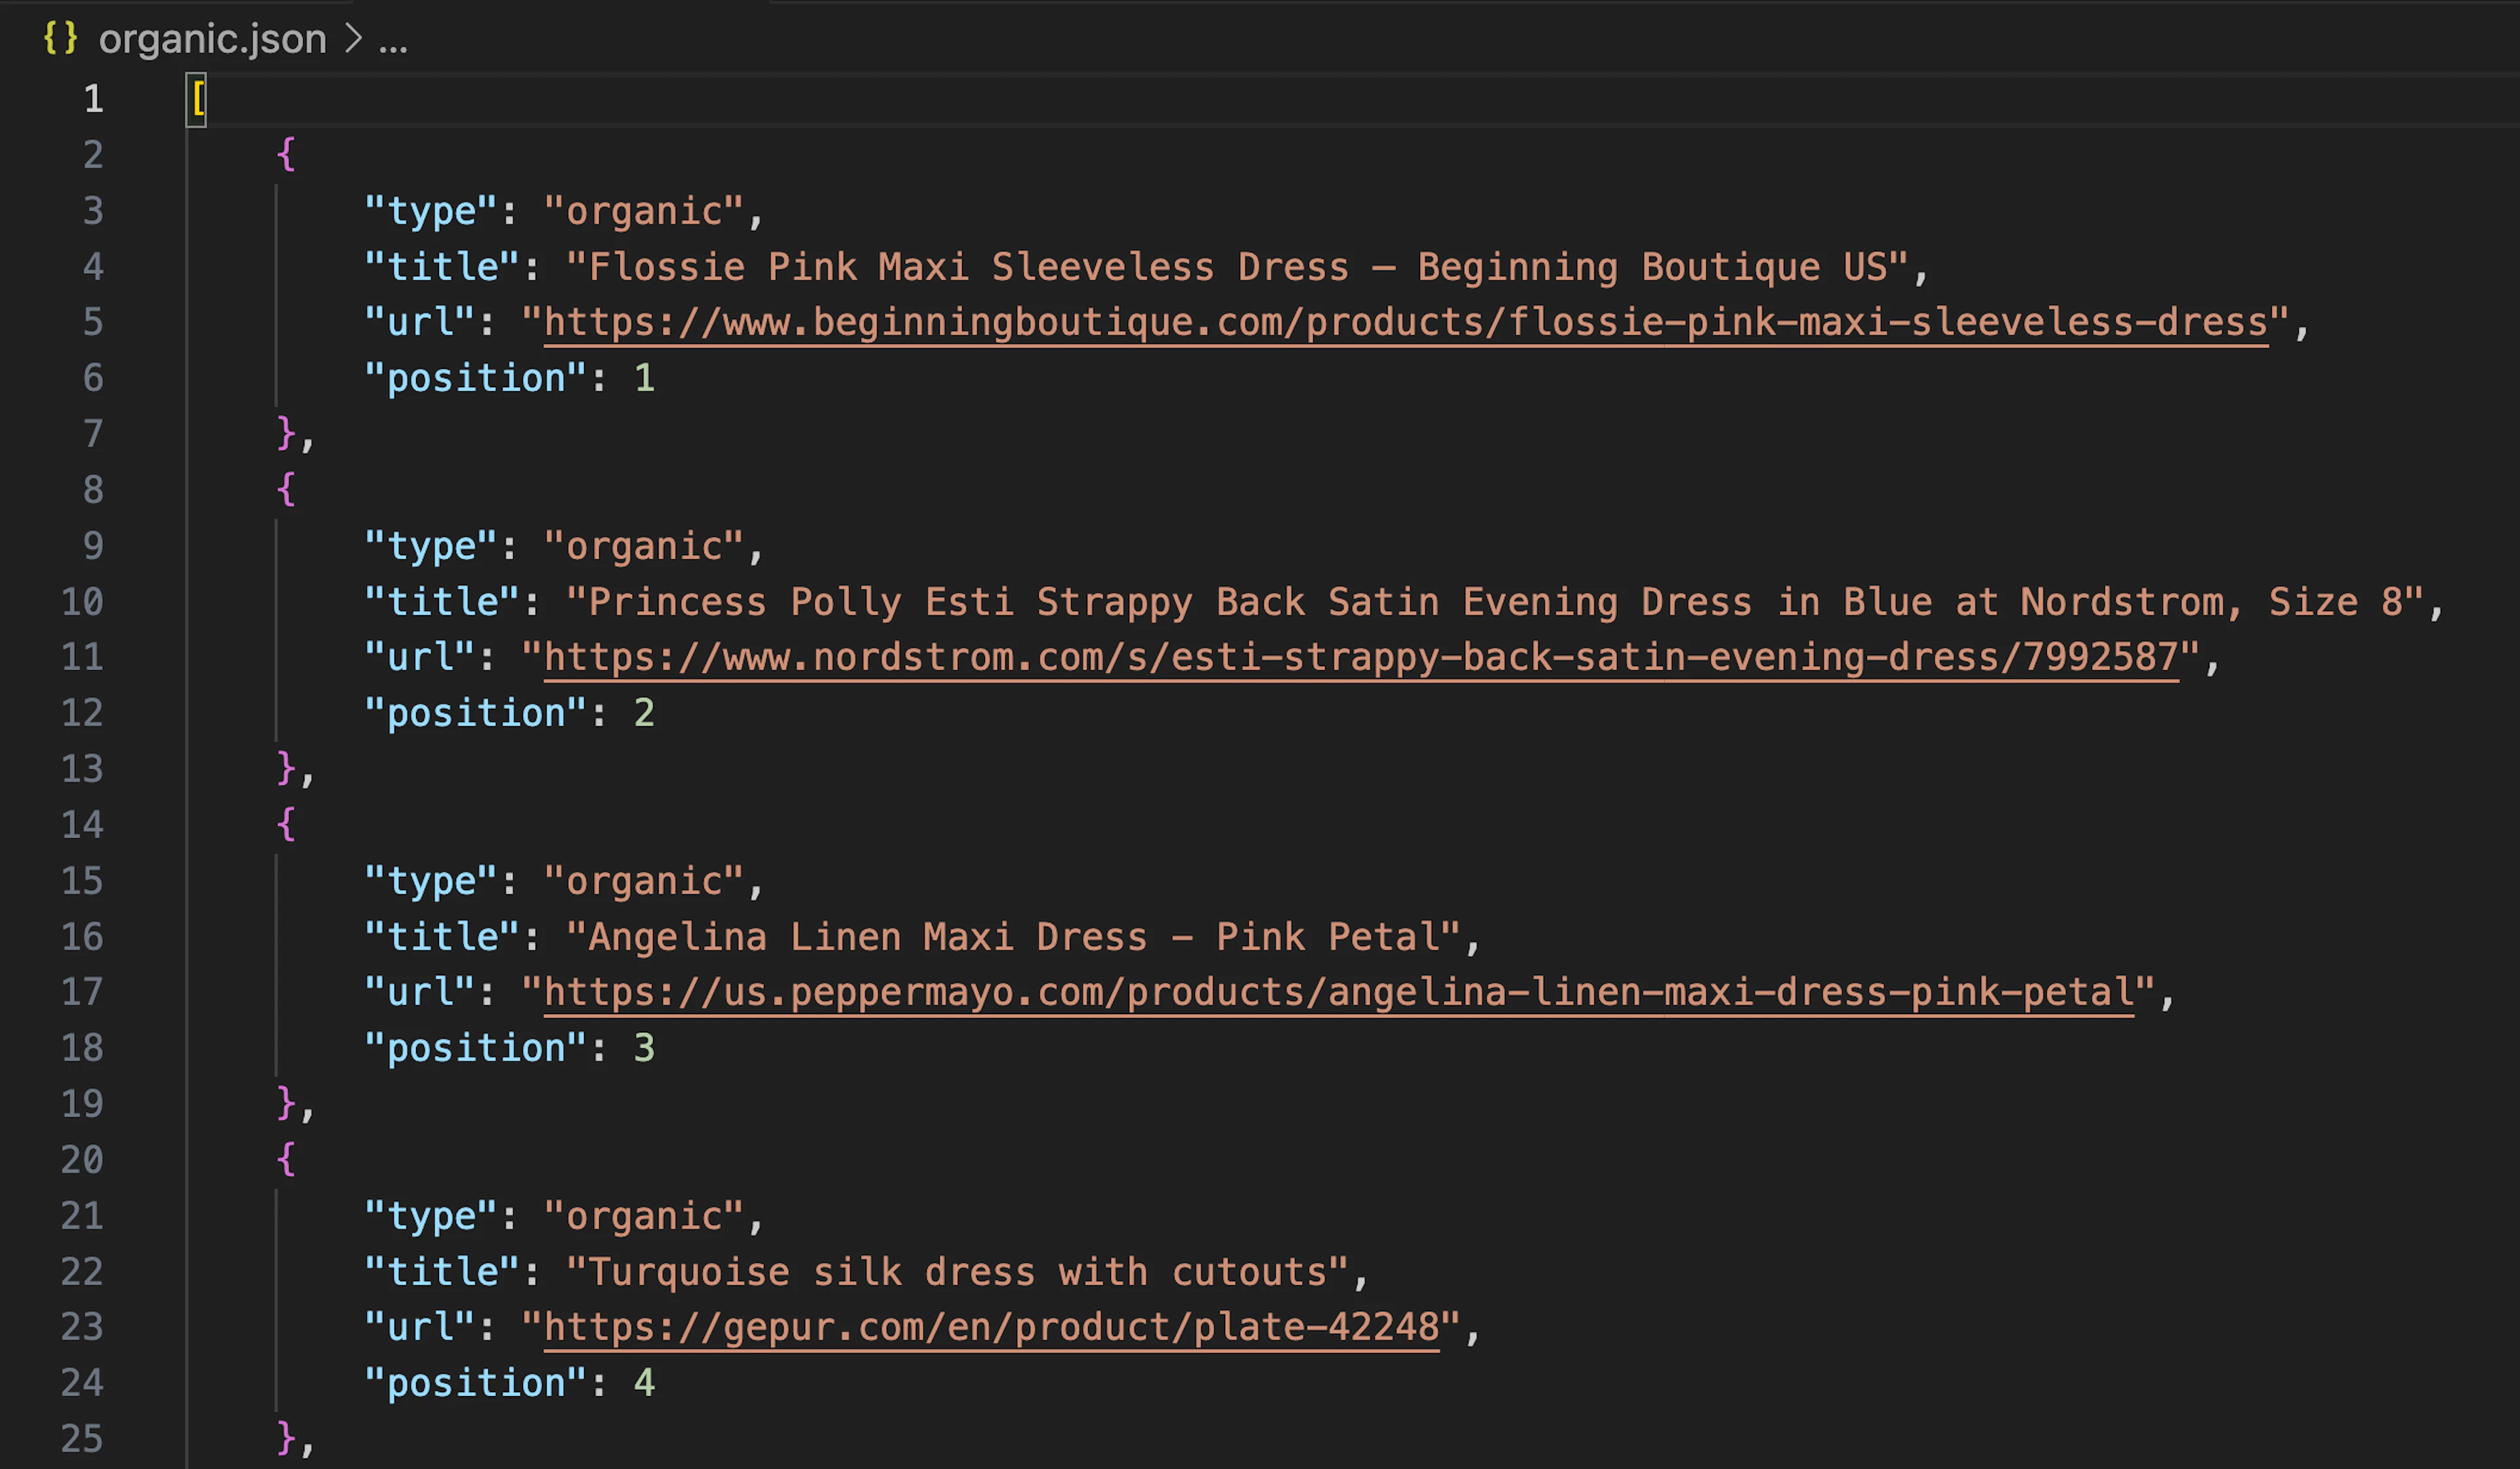Click the "position" key on line 12
Viewport: 2520px width, 1469px height.
point(476,713)
